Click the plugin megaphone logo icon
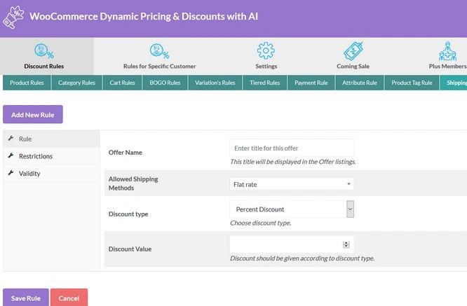Viewport: 467px width, 306px height. pos(14,18)
